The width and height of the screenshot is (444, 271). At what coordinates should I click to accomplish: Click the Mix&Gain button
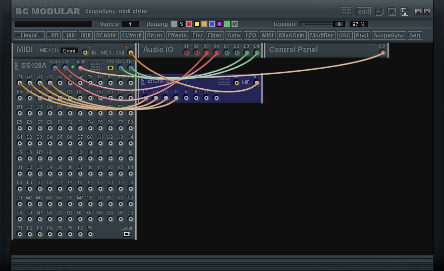[292, 35]
